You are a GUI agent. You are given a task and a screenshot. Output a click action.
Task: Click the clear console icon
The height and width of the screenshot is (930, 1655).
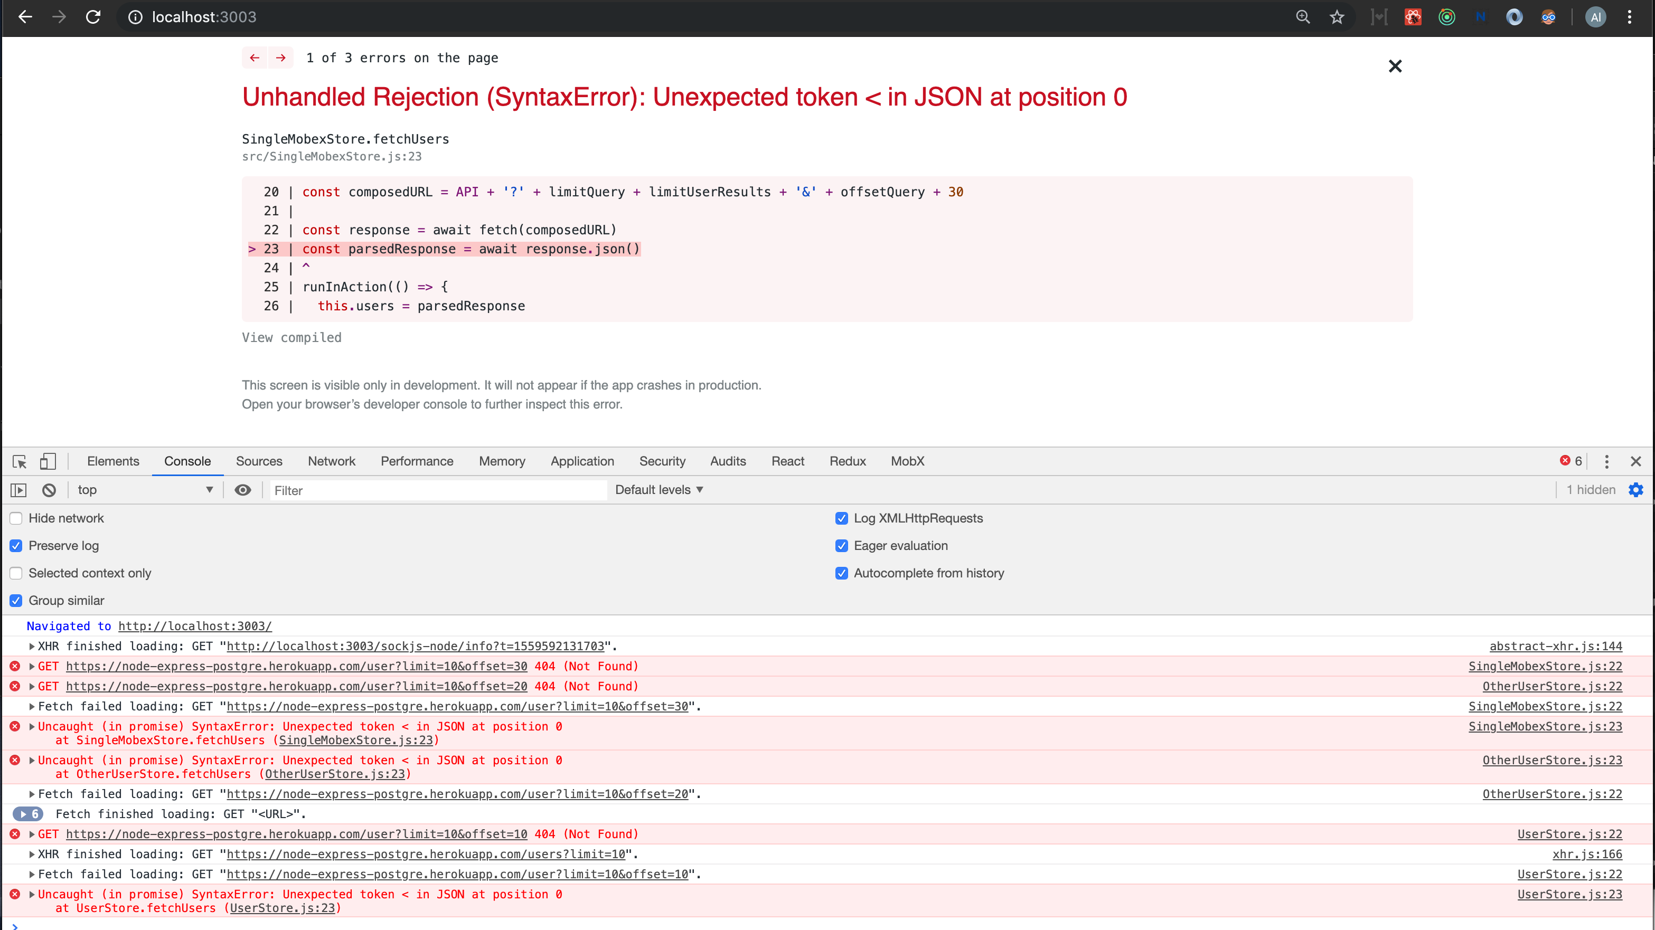[x=49, y=490]
